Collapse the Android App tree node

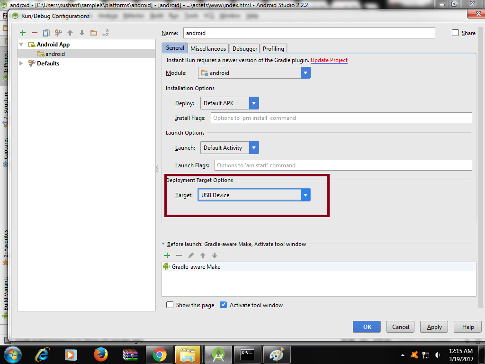[x=20, y=44]
